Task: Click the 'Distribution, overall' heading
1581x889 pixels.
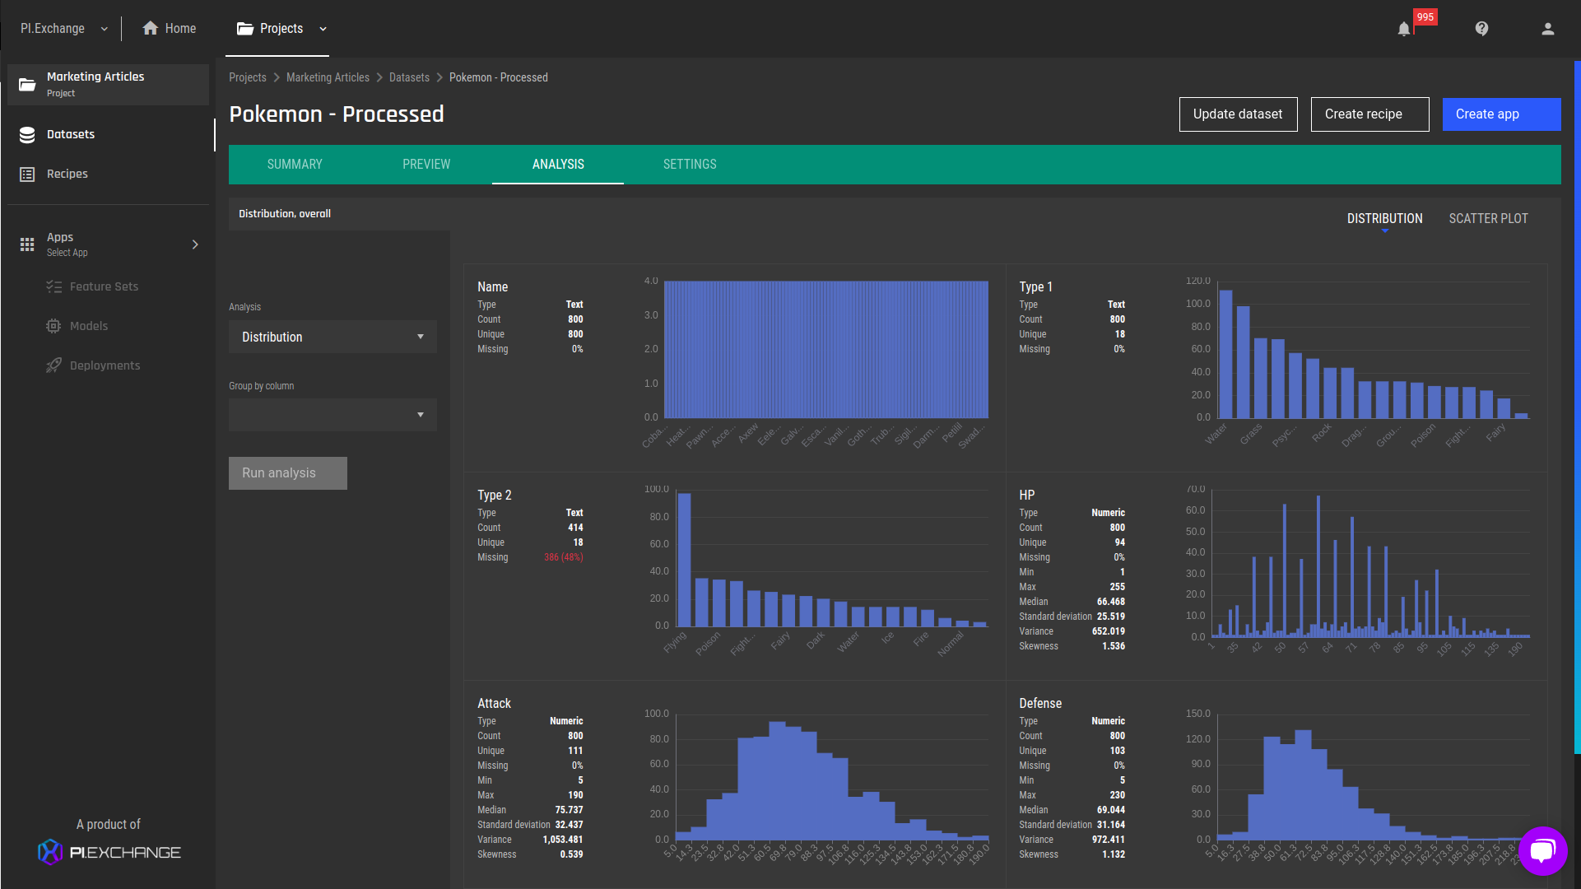Action: click(285, 213)
